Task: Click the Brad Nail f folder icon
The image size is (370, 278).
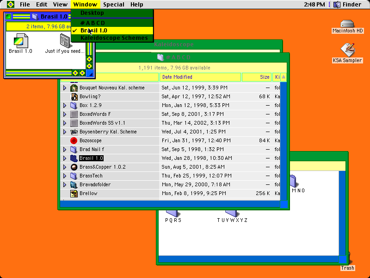Action: (x=74, y=149)
